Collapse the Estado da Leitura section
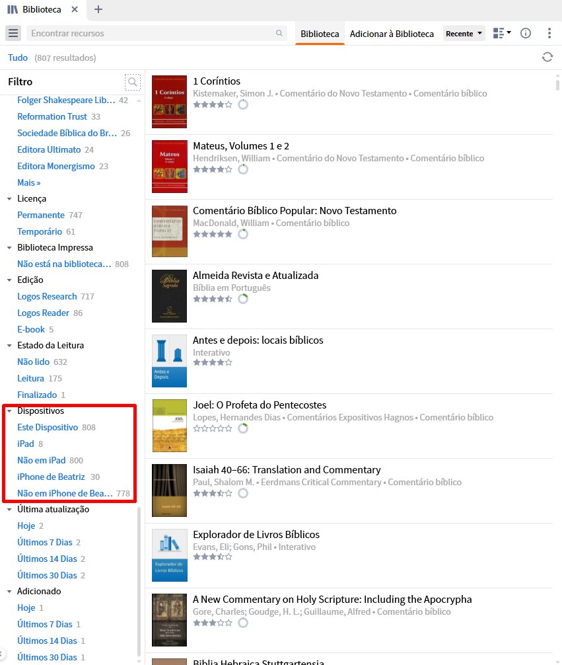Image resolution: width=562 pixels, height=665 pixels. click(9, 346)
